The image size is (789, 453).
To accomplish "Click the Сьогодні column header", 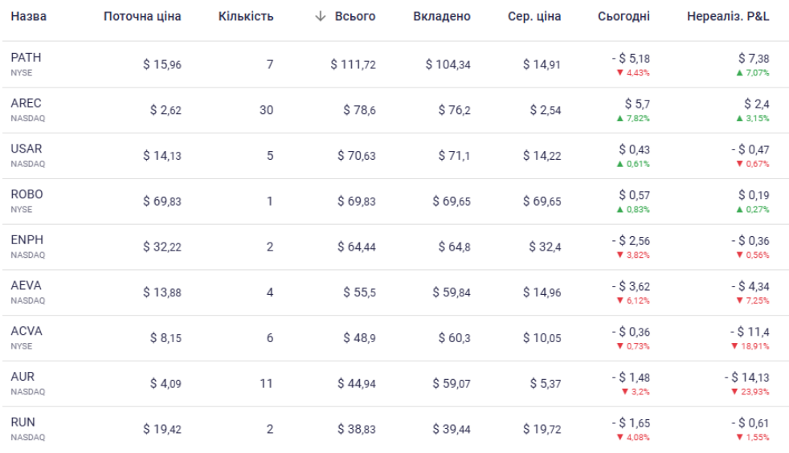I will [623, 17].
